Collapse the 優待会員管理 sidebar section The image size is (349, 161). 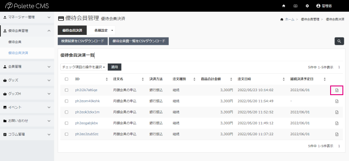pos(27,31)
